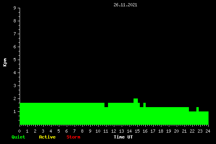Click the Kp value 9 axis label
Screen dimensions: 216x144
[15, 8]
